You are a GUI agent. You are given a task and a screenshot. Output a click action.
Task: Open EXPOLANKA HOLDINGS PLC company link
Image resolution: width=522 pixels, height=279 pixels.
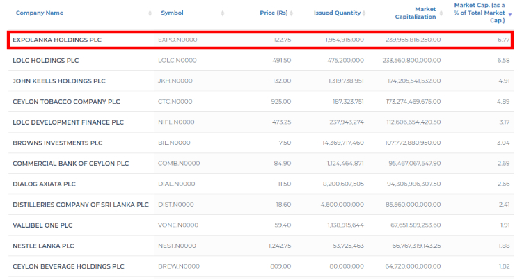point(57,40)
